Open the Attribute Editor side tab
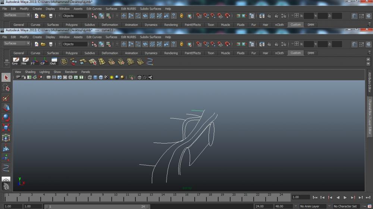 point(369,82)
